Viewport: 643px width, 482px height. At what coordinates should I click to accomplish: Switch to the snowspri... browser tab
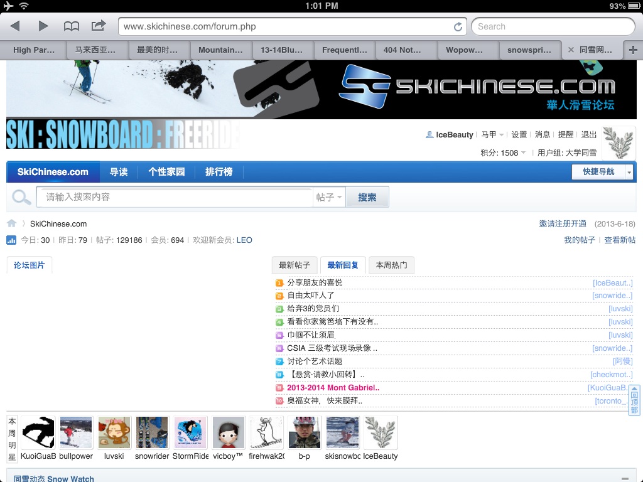[x=529, y=50]
